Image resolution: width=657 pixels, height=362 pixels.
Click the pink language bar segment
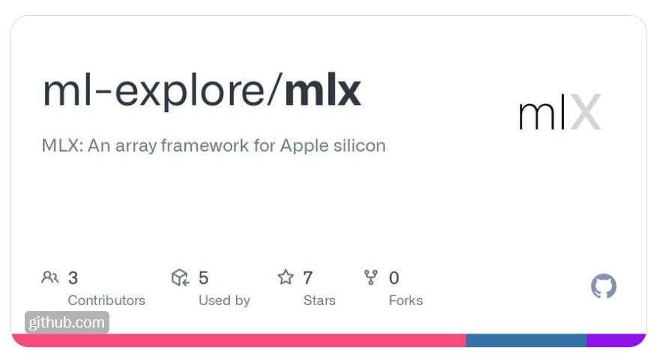tap(239, 340)
